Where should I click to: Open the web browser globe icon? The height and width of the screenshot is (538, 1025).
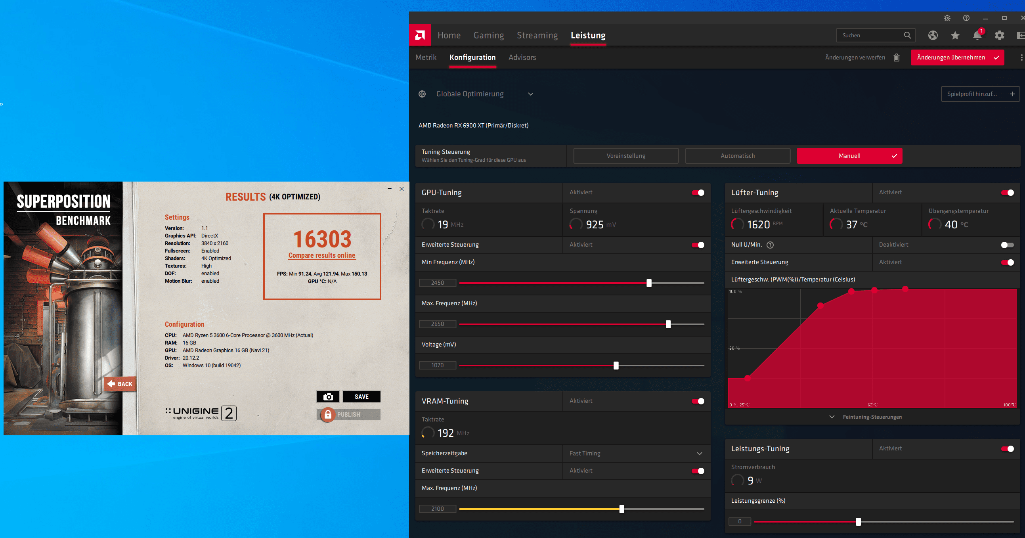pos(933,35)
